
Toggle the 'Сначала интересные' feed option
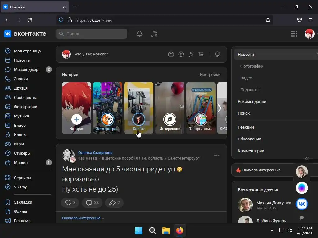261,170
